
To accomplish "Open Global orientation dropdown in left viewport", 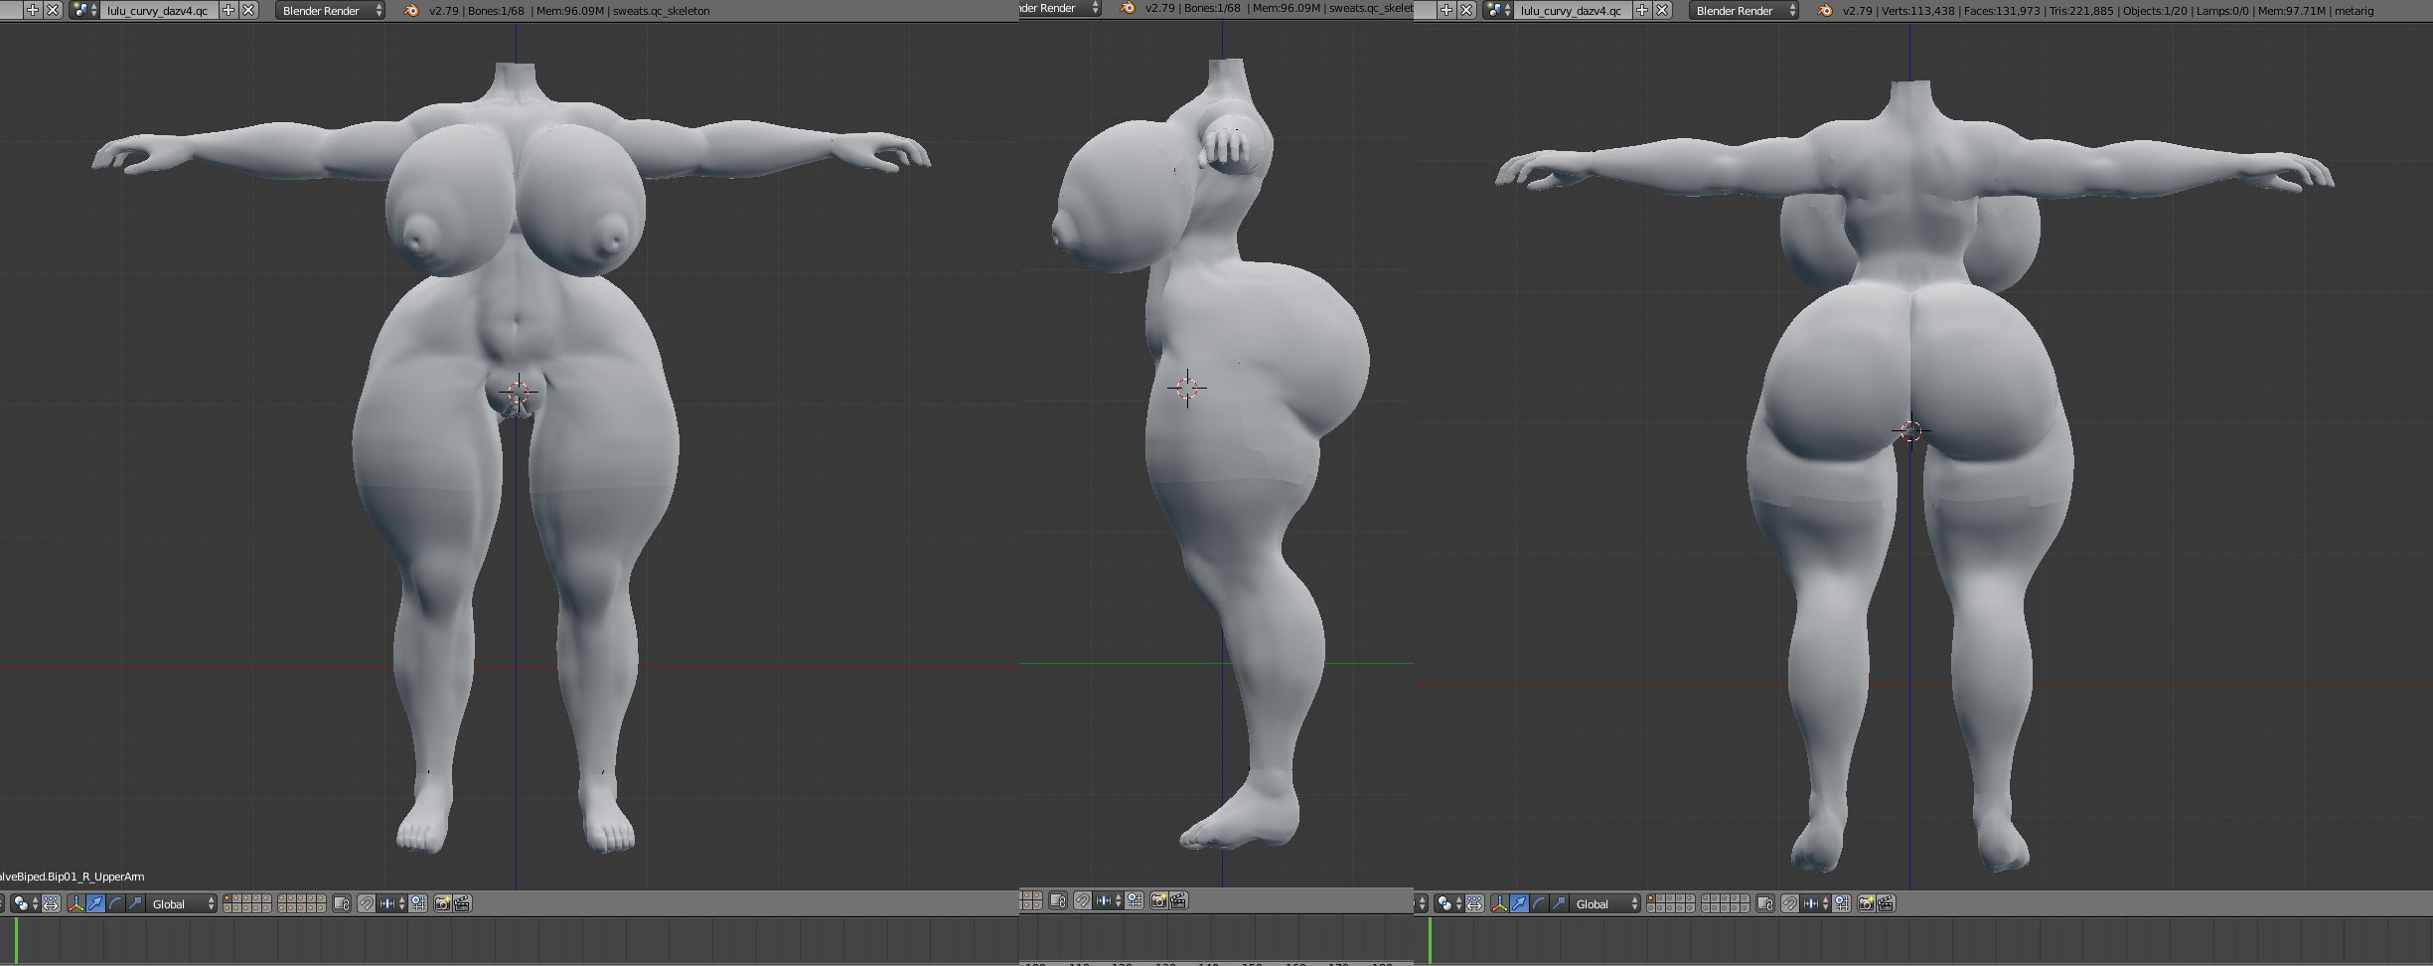I will coord(182,903).
